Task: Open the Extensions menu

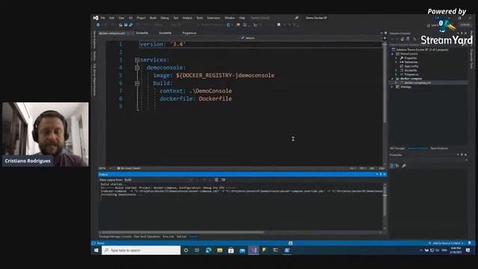Action: coord(214,18)
